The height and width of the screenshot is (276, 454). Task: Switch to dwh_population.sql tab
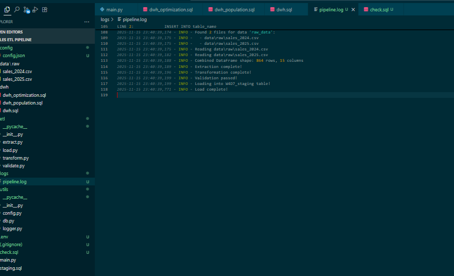tap(233, 10)
